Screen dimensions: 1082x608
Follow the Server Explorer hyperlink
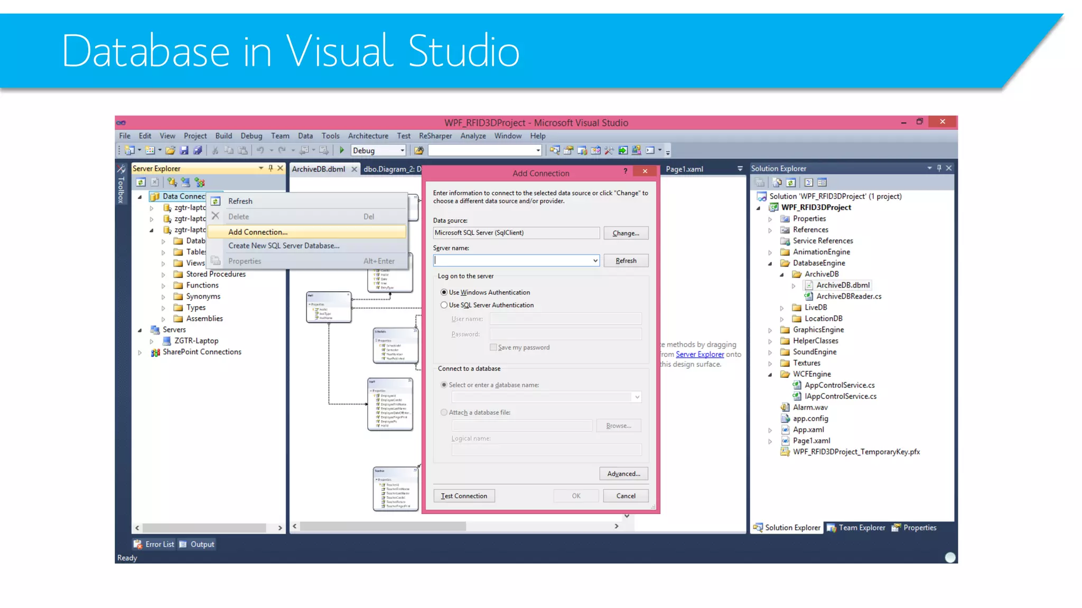pos(699,354)
